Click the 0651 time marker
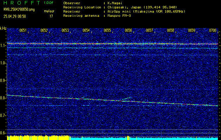 click(23, 30)
